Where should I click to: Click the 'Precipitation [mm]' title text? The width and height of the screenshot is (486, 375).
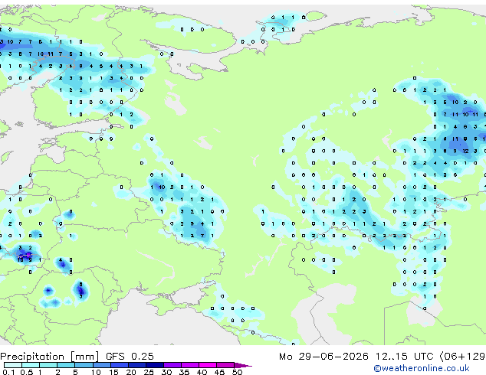[x=50, y=357]
